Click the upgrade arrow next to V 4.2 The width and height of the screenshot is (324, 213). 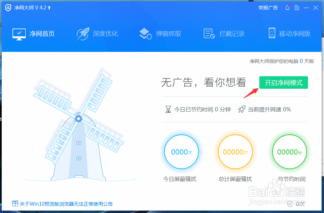49,8
